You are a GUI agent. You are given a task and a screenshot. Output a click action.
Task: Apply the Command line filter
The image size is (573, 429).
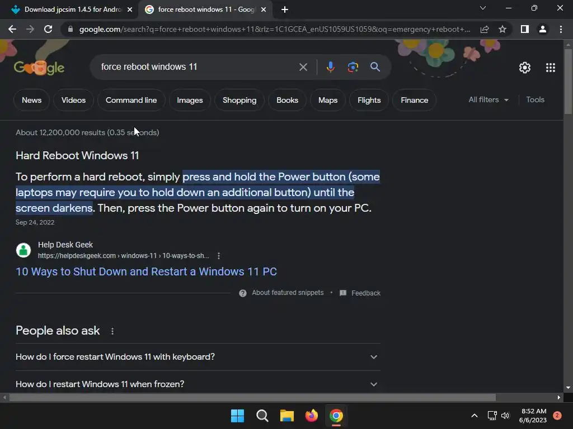pos(131,100)
